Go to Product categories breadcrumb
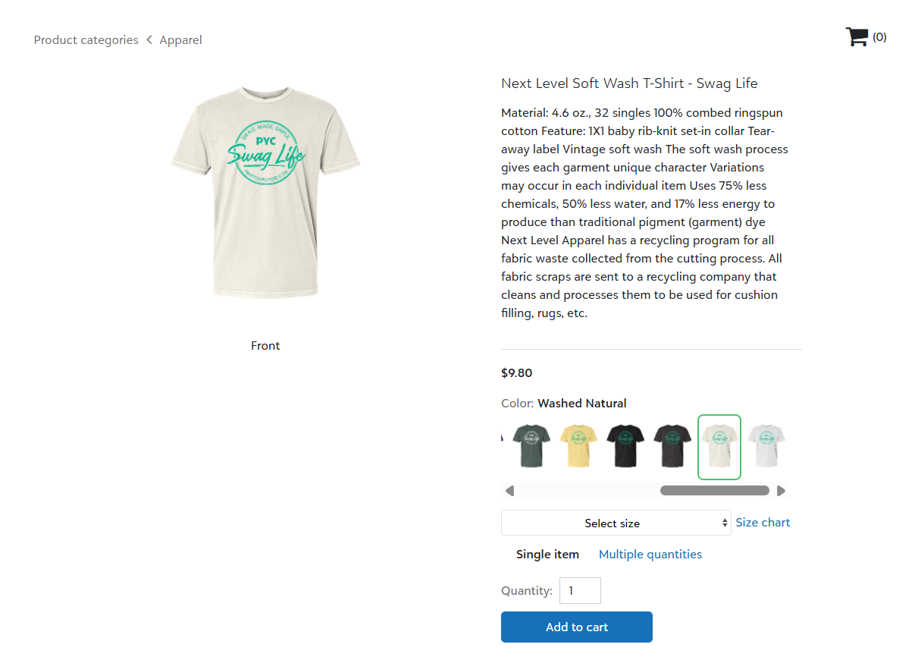Image resolution: width=918 pixels, height=660 pixels. (86, 40)
